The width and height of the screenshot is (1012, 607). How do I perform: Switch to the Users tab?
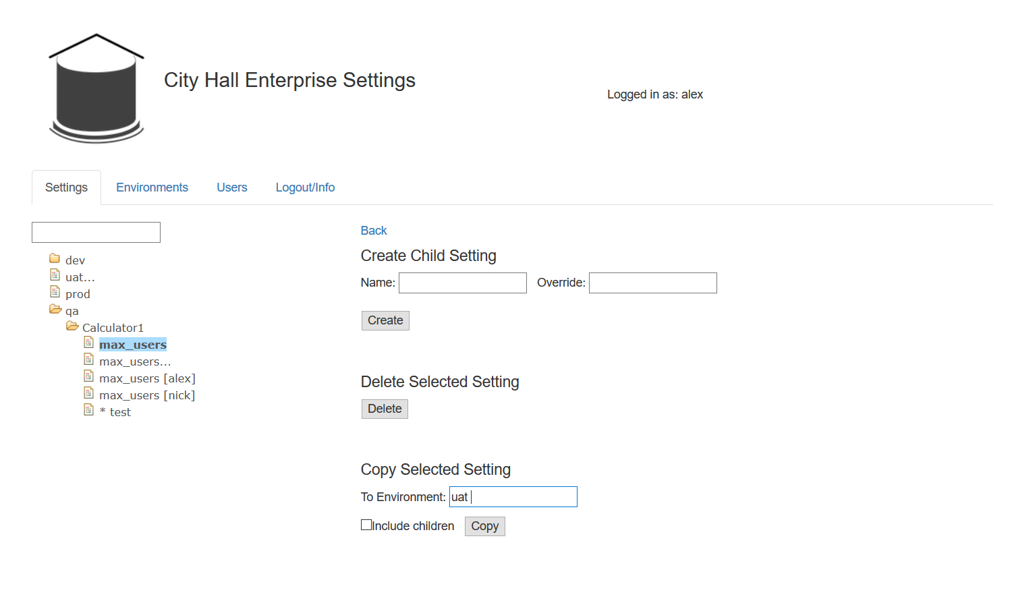coord(231,187)
